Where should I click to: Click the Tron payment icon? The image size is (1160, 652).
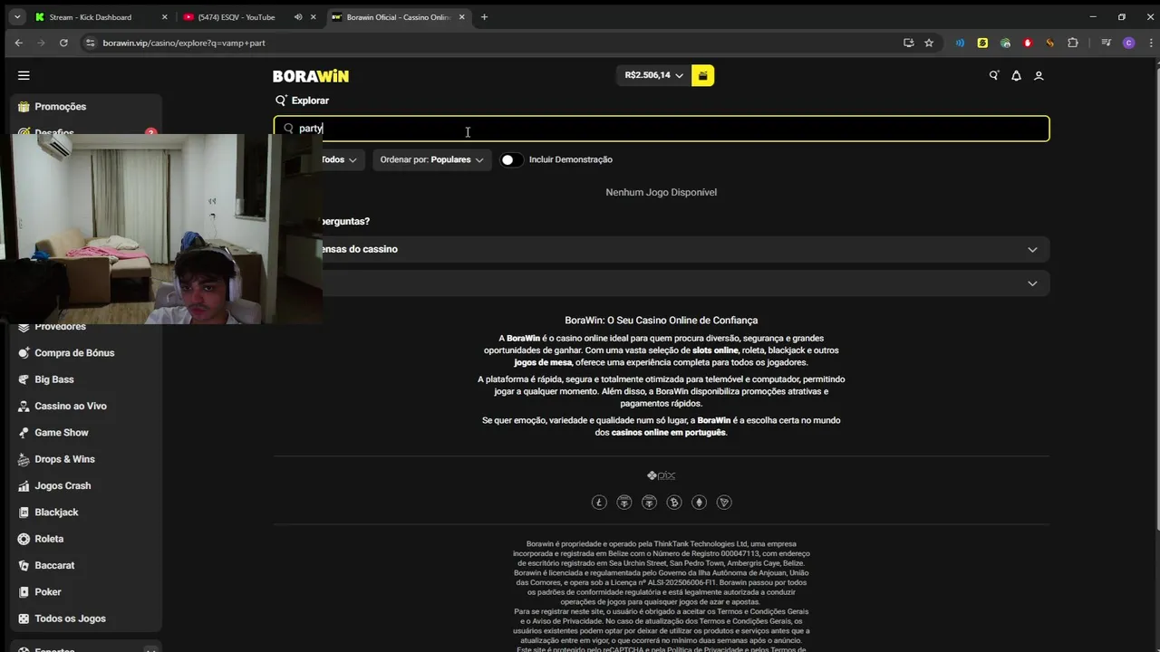[724, 503]
